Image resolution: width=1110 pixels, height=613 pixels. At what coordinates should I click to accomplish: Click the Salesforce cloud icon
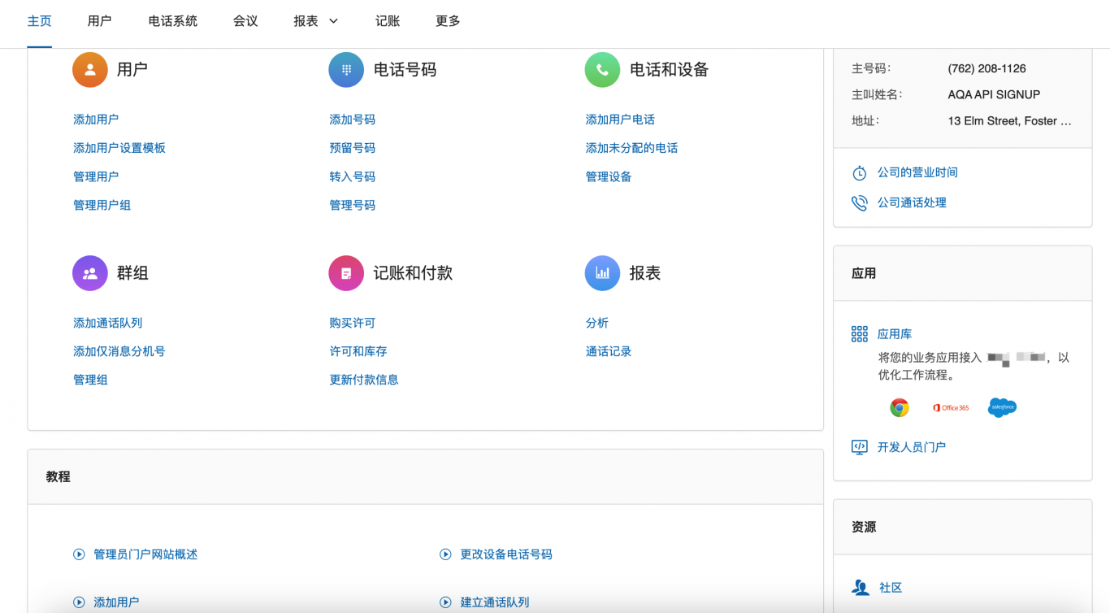coord(1002,407)
